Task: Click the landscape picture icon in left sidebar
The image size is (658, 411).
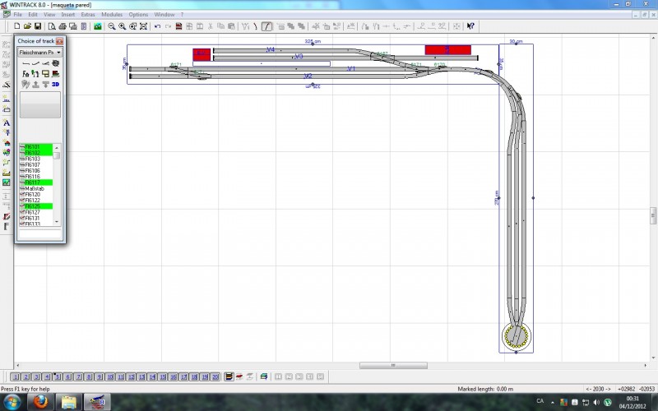Action: coord(7,182)
